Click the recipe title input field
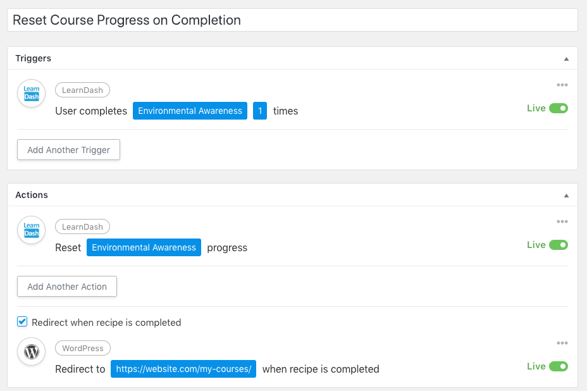Screen dimensions: 587x391 click(x=292, y=20)
